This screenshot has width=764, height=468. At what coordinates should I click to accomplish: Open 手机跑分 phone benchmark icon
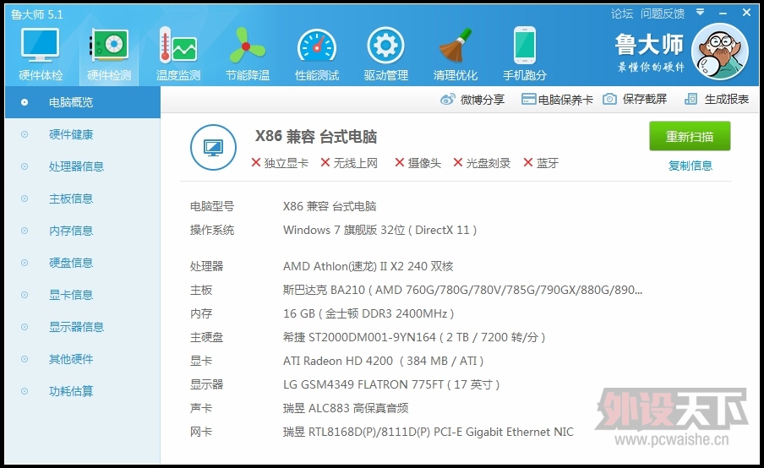(x=524, y=46)
